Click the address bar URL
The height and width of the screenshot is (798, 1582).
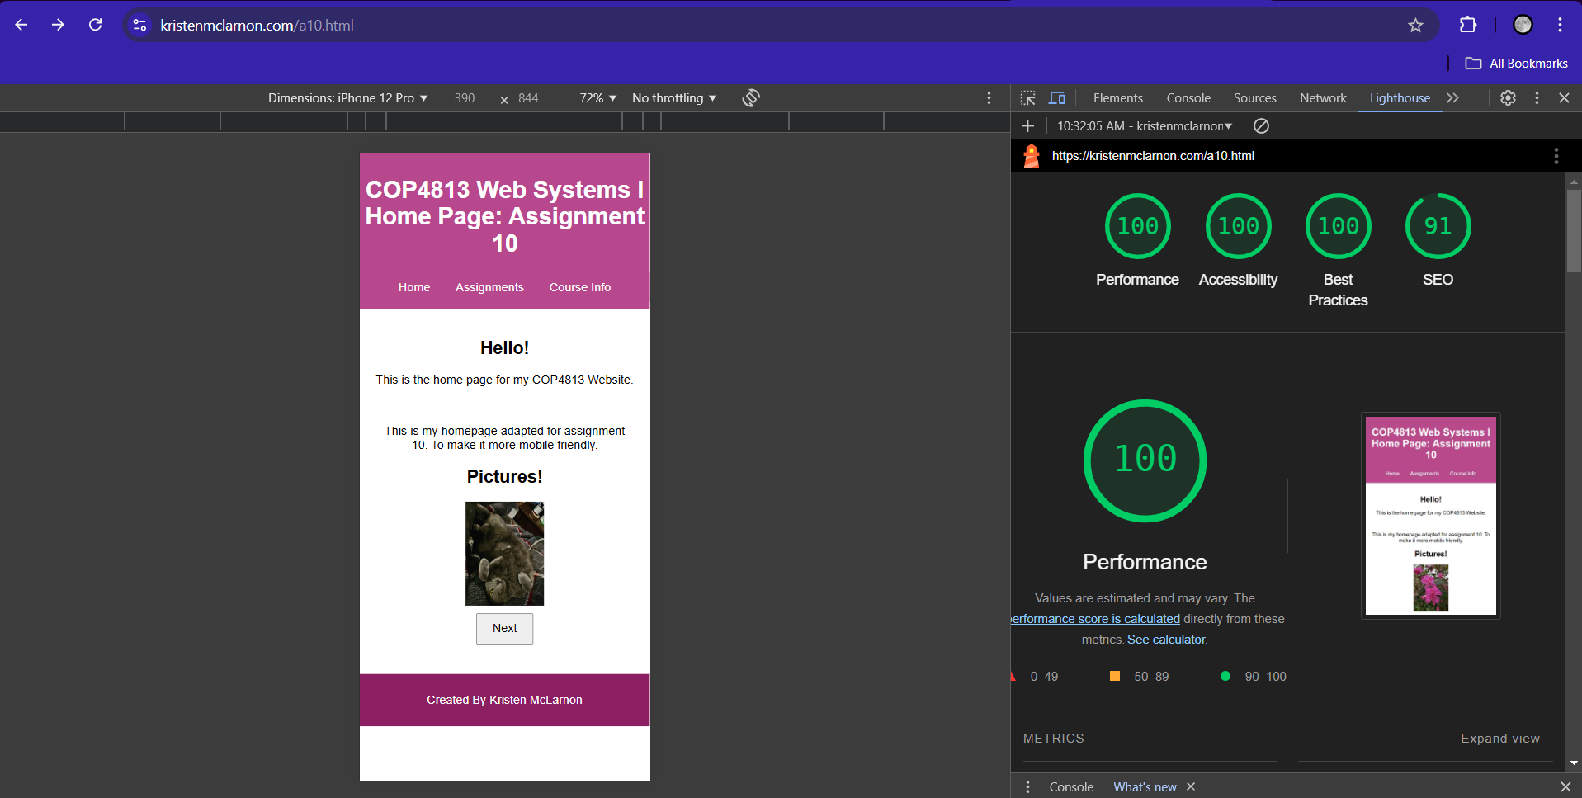(257, 26)
